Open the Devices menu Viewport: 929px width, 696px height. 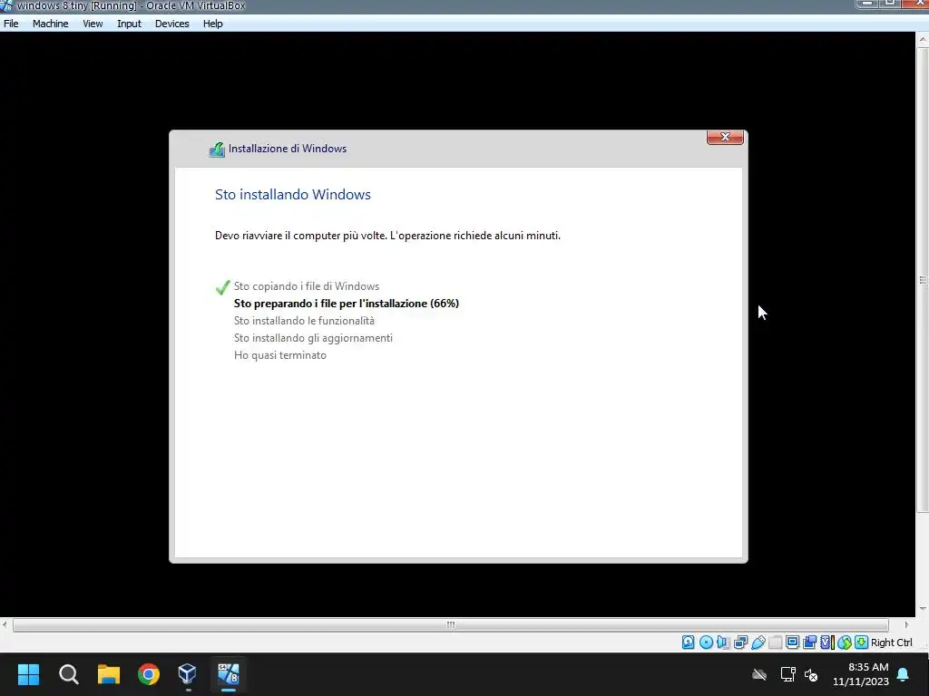coord(171,24)
